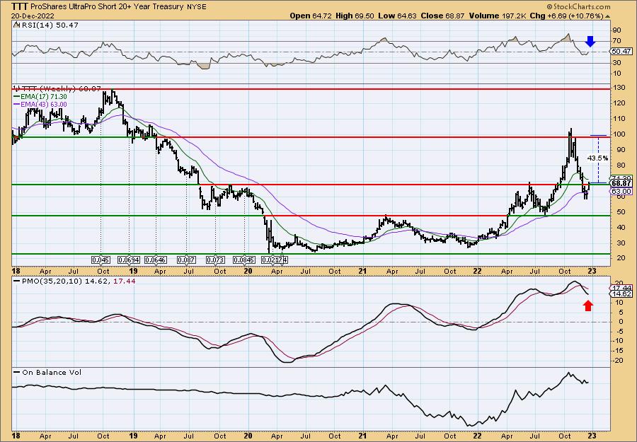637x442 pixels.
Task: Click the 0.0646 cycle label
Action: (156, 260)
